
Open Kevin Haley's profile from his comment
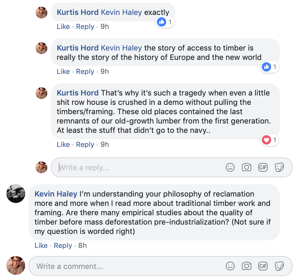click(56, 194)
